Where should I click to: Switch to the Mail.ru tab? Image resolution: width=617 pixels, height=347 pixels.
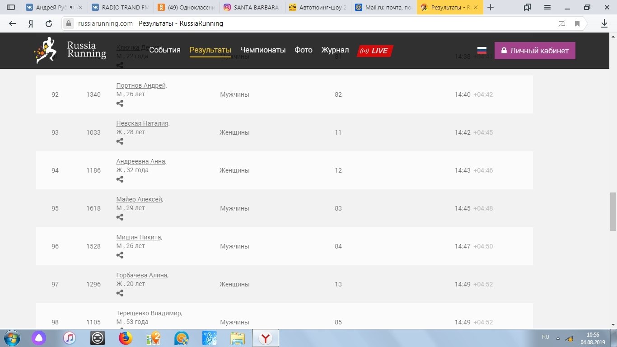tap(384, 7)
